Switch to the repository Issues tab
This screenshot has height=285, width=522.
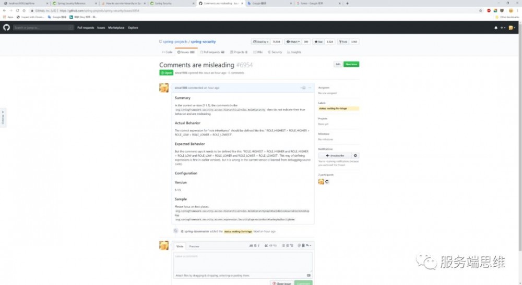(x=186, y=52)
